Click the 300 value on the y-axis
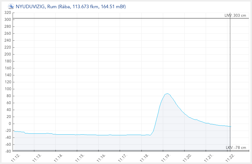Screen dimensions: 252x164 click(8, 20)
